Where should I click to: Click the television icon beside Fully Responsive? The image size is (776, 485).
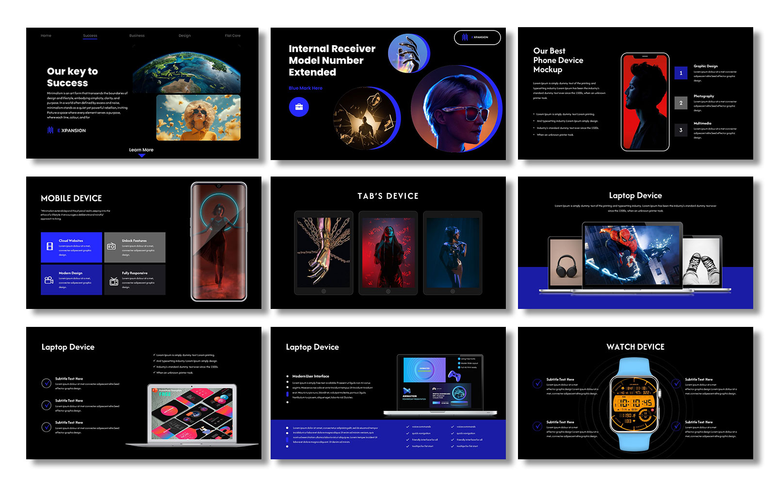click(x=113, y=281)
